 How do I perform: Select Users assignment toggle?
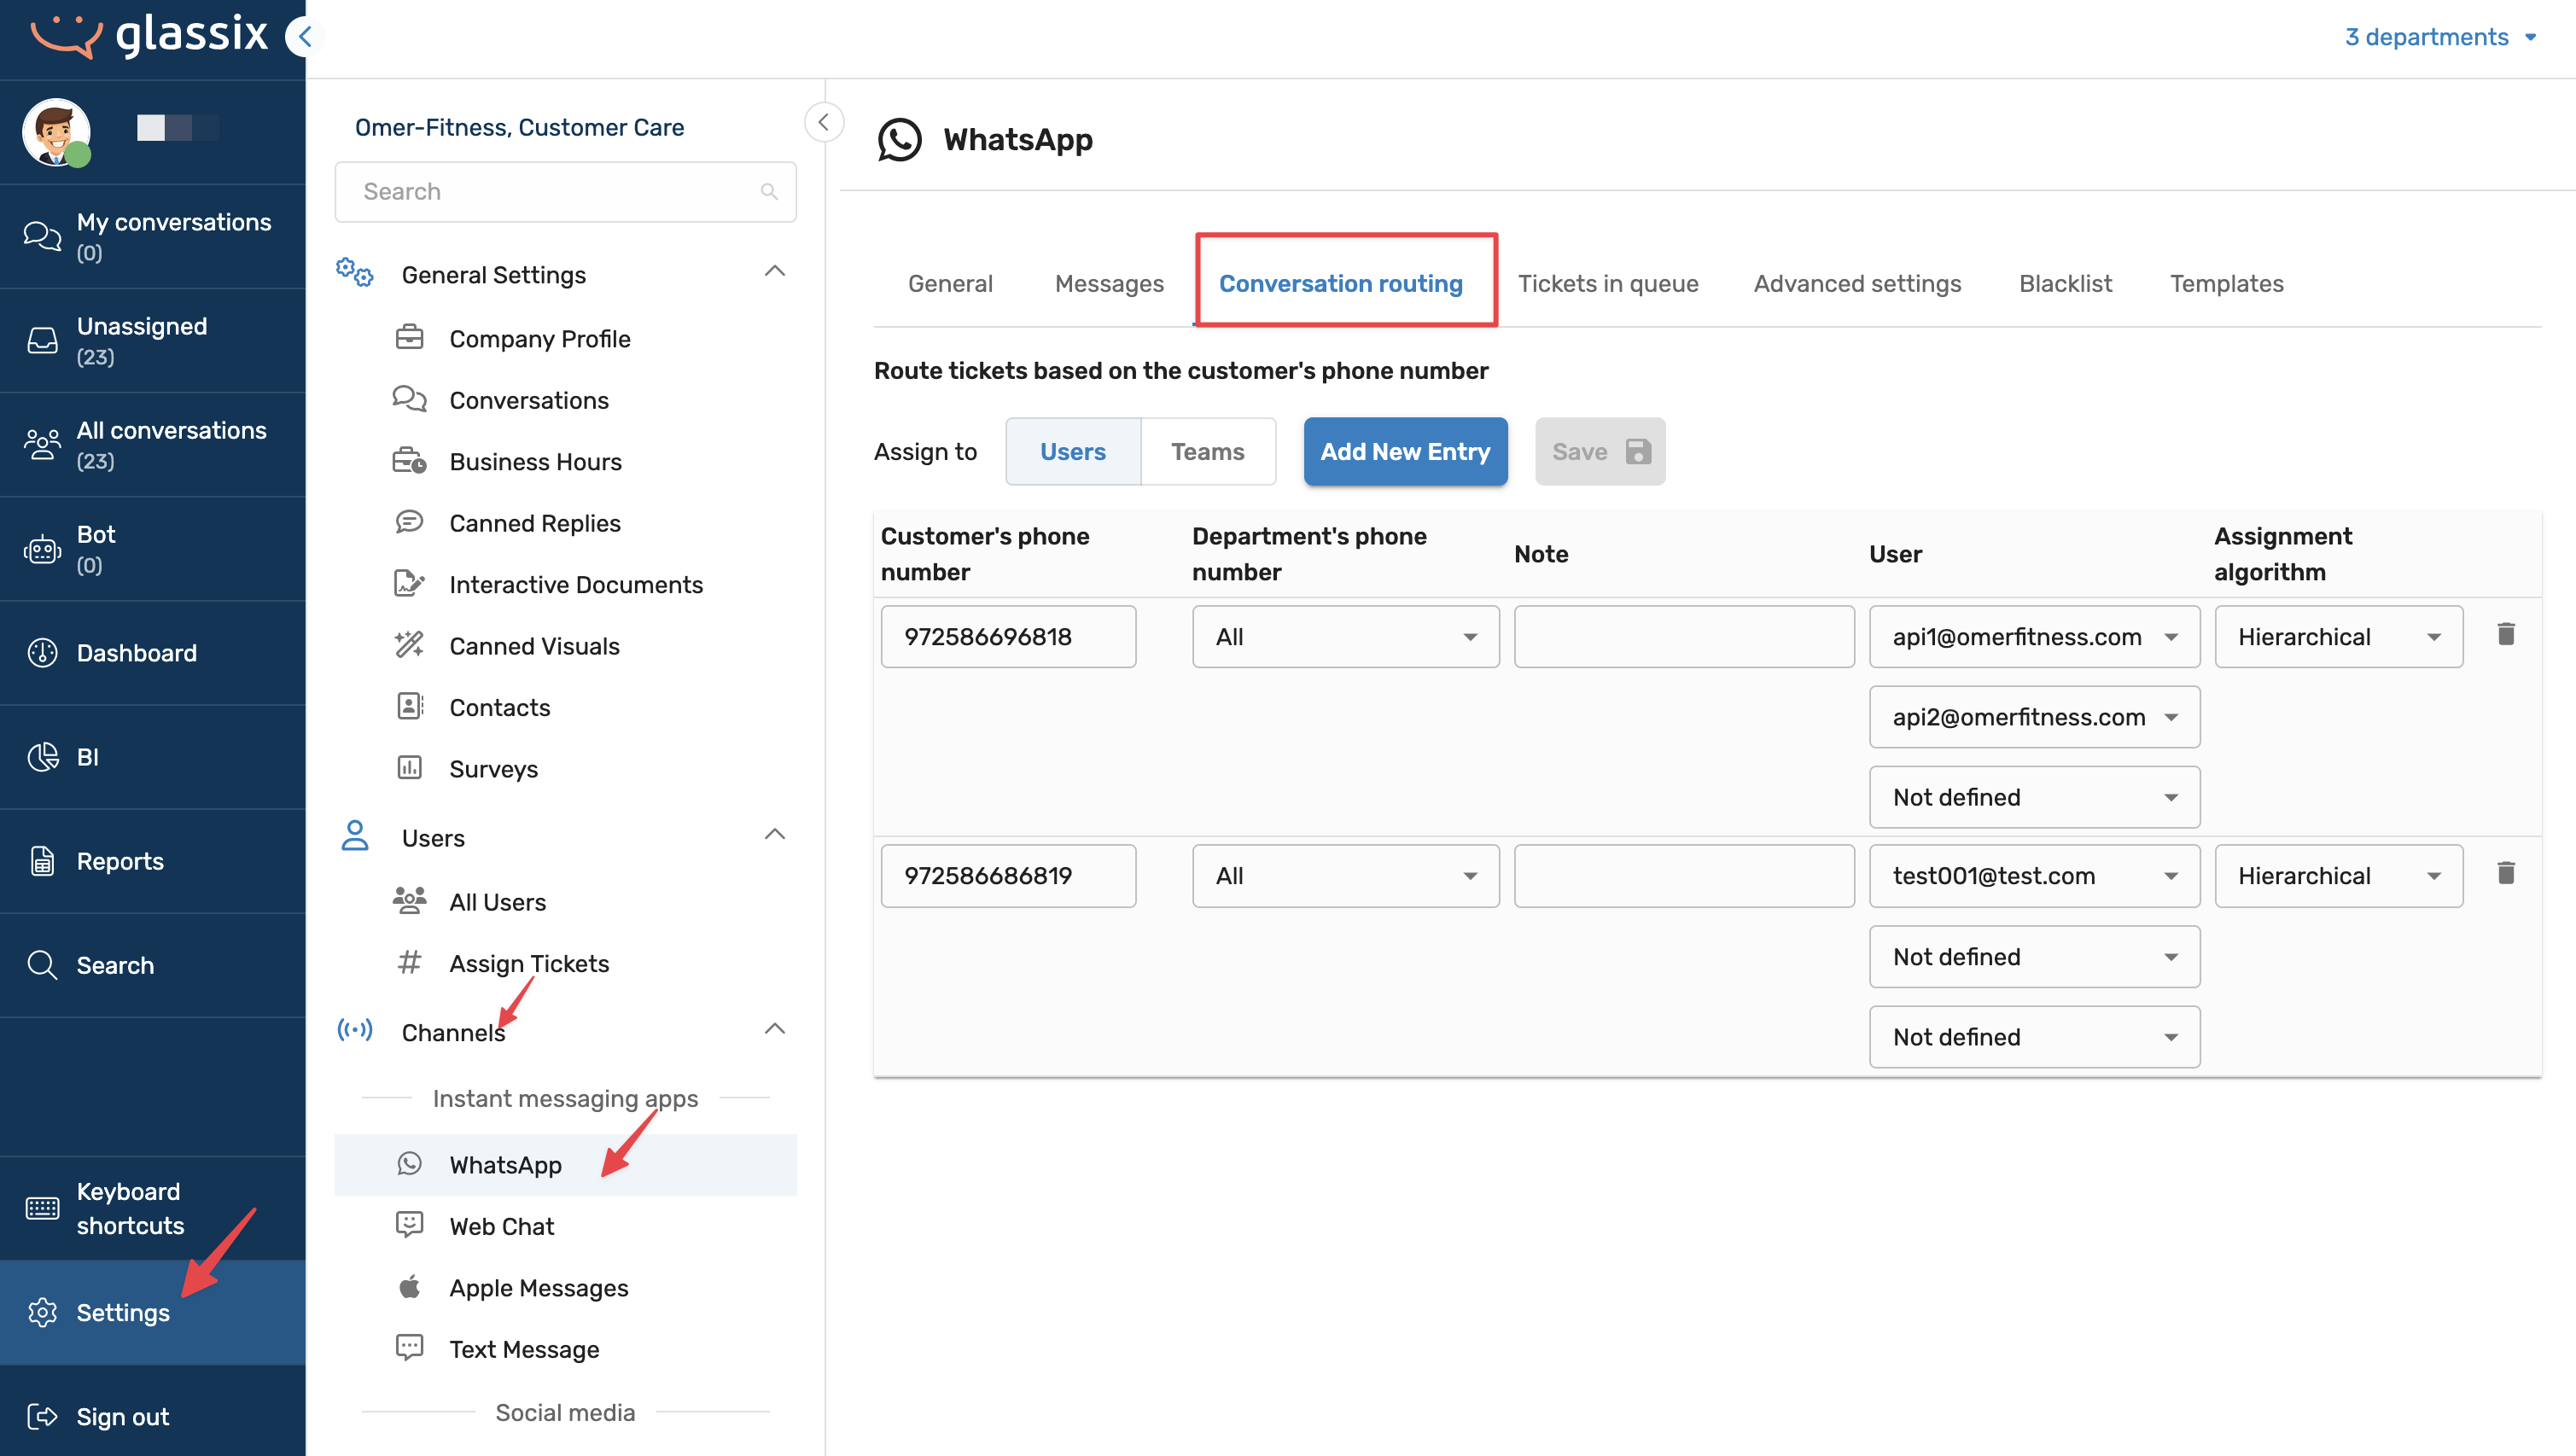(x=1072, y=451)
